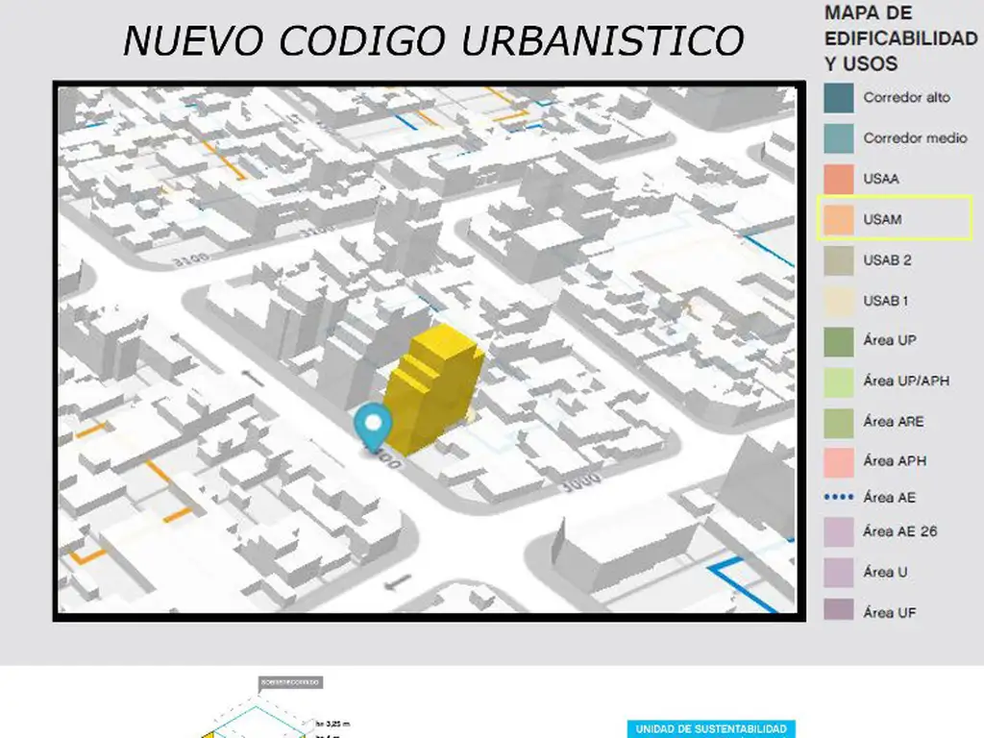Click the USAB 2 legend swatch
The height and width of the screenshot is (738, 984).
[x=838, y=260]
